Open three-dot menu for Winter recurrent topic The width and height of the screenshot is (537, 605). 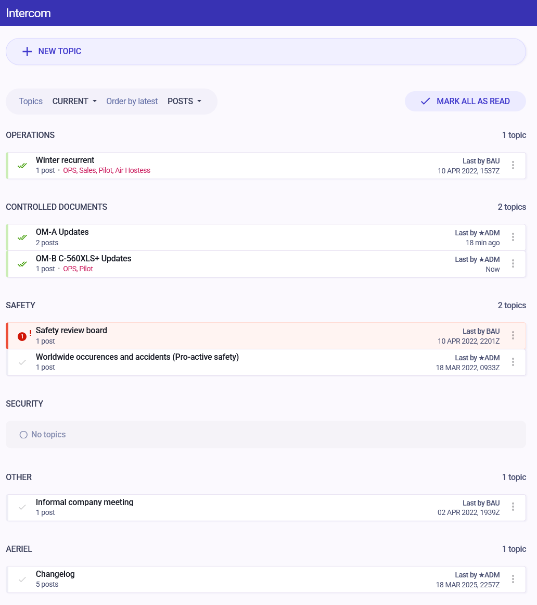point(513,165)
